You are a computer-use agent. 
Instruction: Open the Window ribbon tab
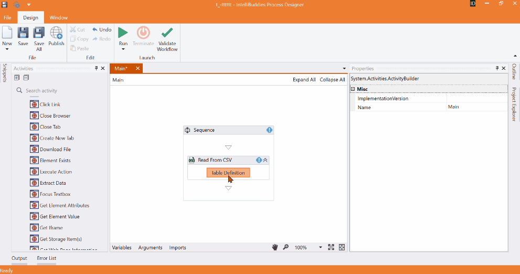[x=58, y=17]
